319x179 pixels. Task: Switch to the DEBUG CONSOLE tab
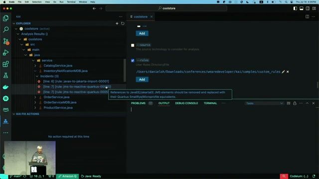[186, 103]
